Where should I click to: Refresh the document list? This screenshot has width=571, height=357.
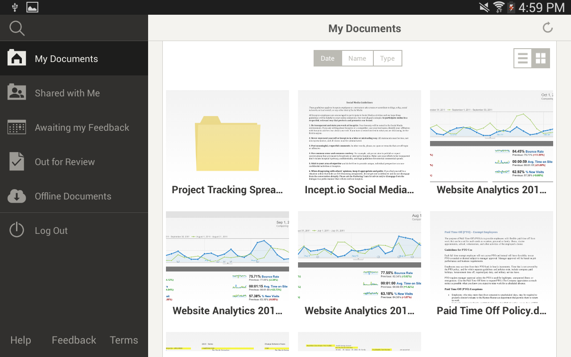click(548, 28)
